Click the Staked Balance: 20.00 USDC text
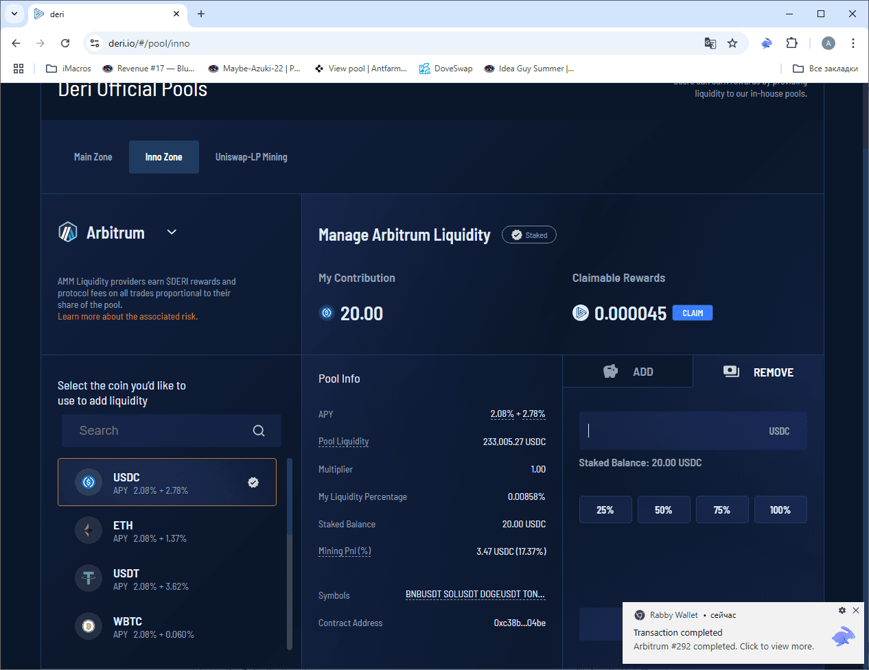 (640, 463)
